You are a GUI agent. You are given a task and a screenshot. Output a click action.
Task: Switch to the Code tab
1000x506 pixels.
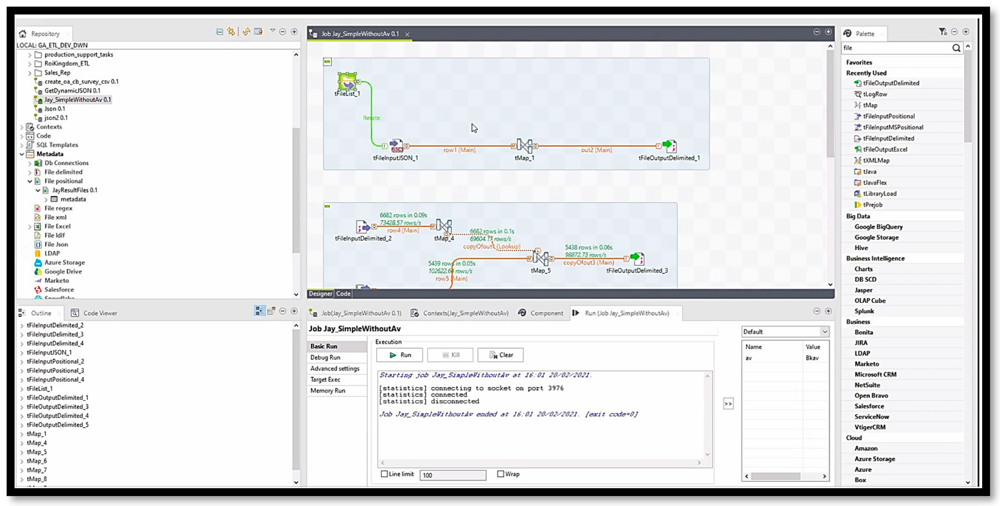(343, 294)
